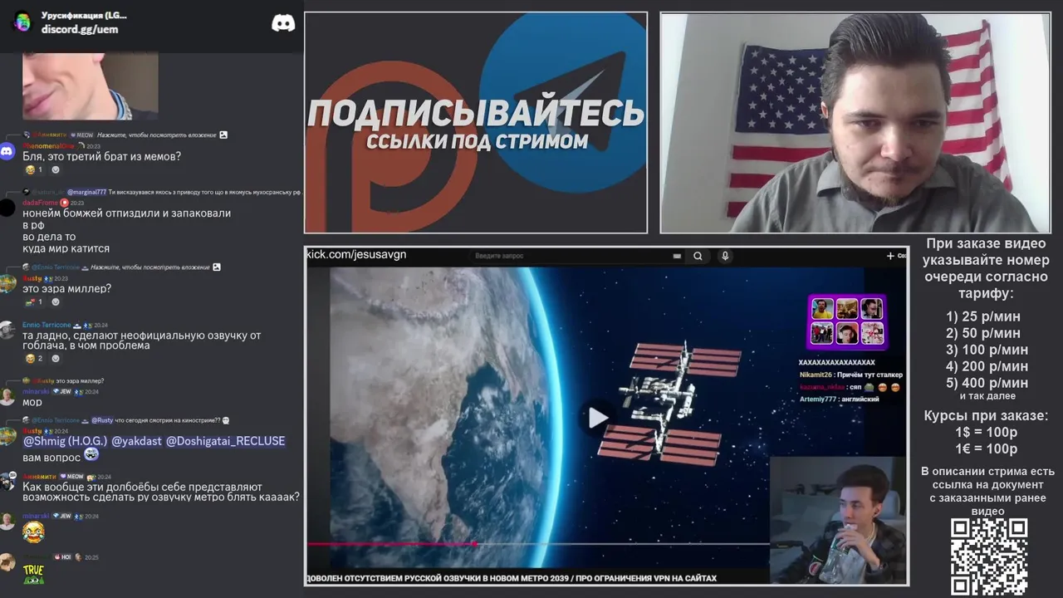Viewport: 1063px width, 598px height.
Task: Click the @marginal777 mention in the reply preview
Action: [86, 192]
